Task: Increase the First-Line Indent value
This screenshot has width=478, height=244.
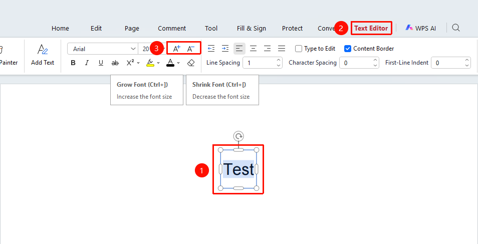Action: coord(467,61)
